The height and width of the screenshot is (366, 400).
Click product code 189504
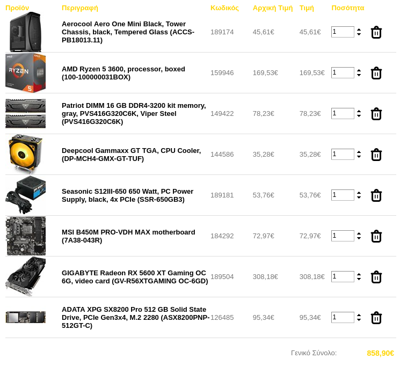click(222, 277)
